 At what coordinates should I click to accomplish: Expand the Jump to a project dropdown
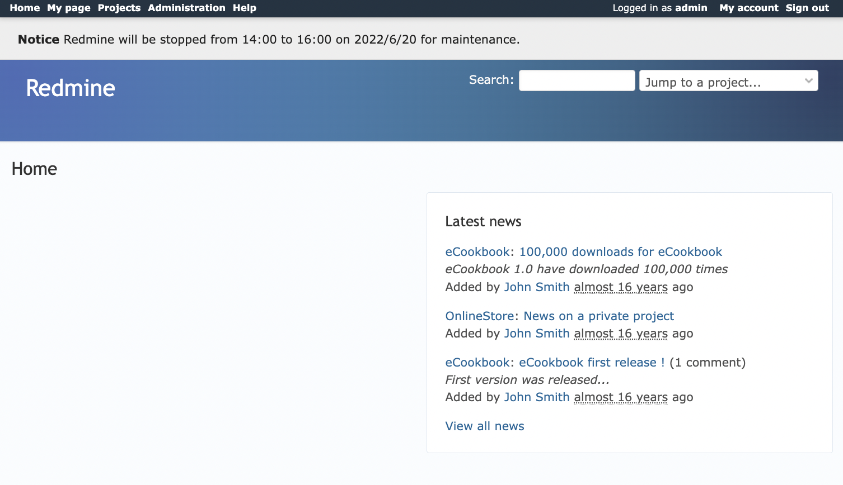pyautogui.click(x=728, y=80)
